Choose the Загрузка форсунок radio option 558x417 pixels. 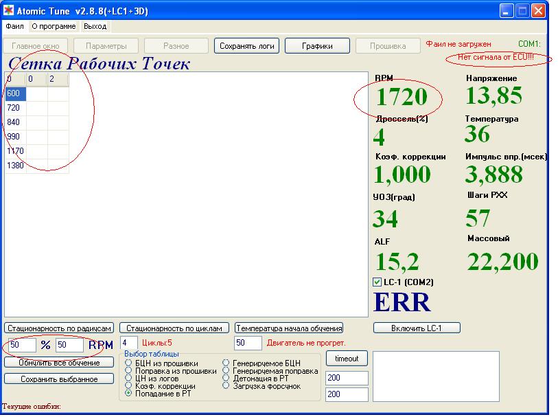coord(226,386)
